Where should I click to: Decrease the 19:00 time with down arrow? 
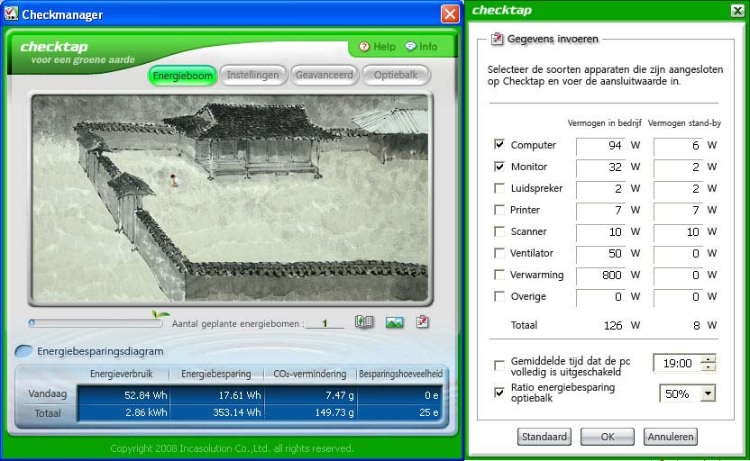(x=709, y=368)
